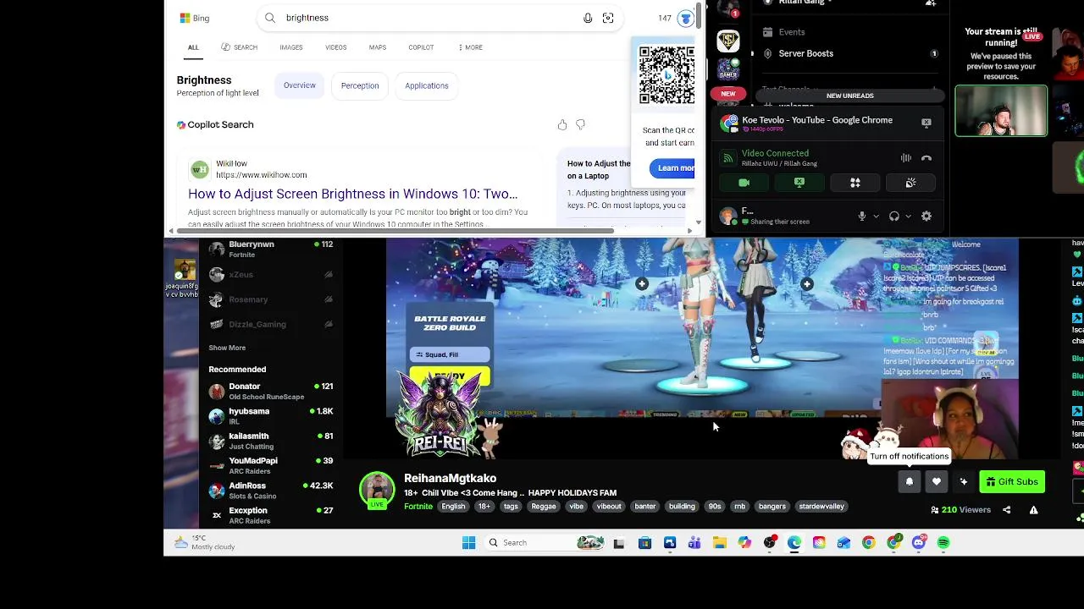The image size is (1084, 609).
Task: Report stream via warning triangle icon
Action: click(x=1033, y=510)
